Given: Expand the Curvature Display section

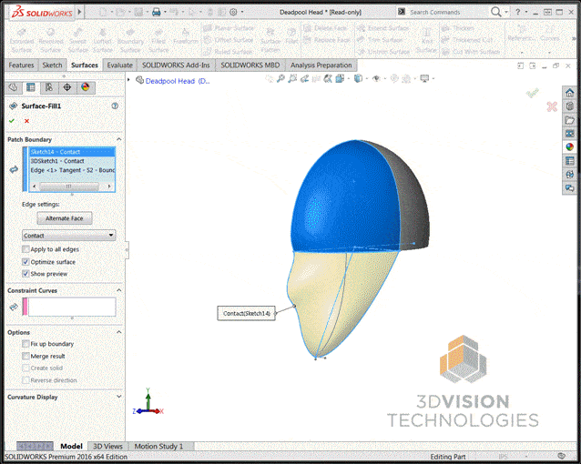Looking at the screenshot, I should [x=119, y=397].
